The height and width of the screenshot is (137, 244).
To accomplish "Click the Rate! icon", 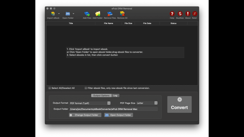I will 195,14.
